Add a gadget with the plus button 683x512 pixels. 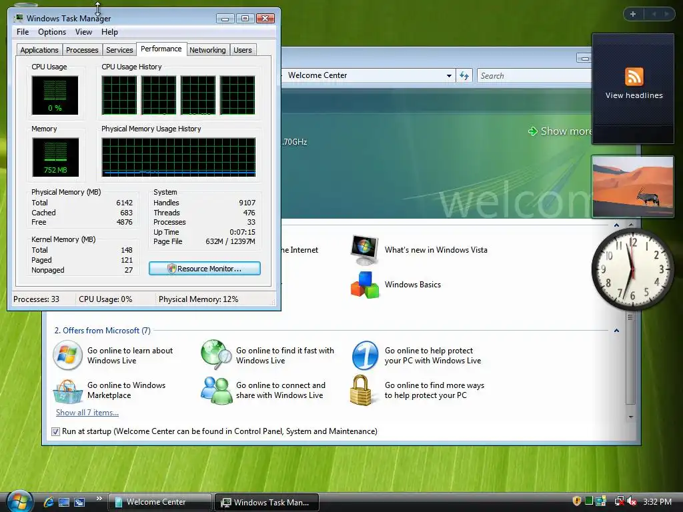(x=633, y=14)
